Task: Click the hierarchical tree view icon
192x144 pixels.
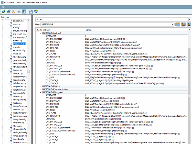Action: point(189,25)
